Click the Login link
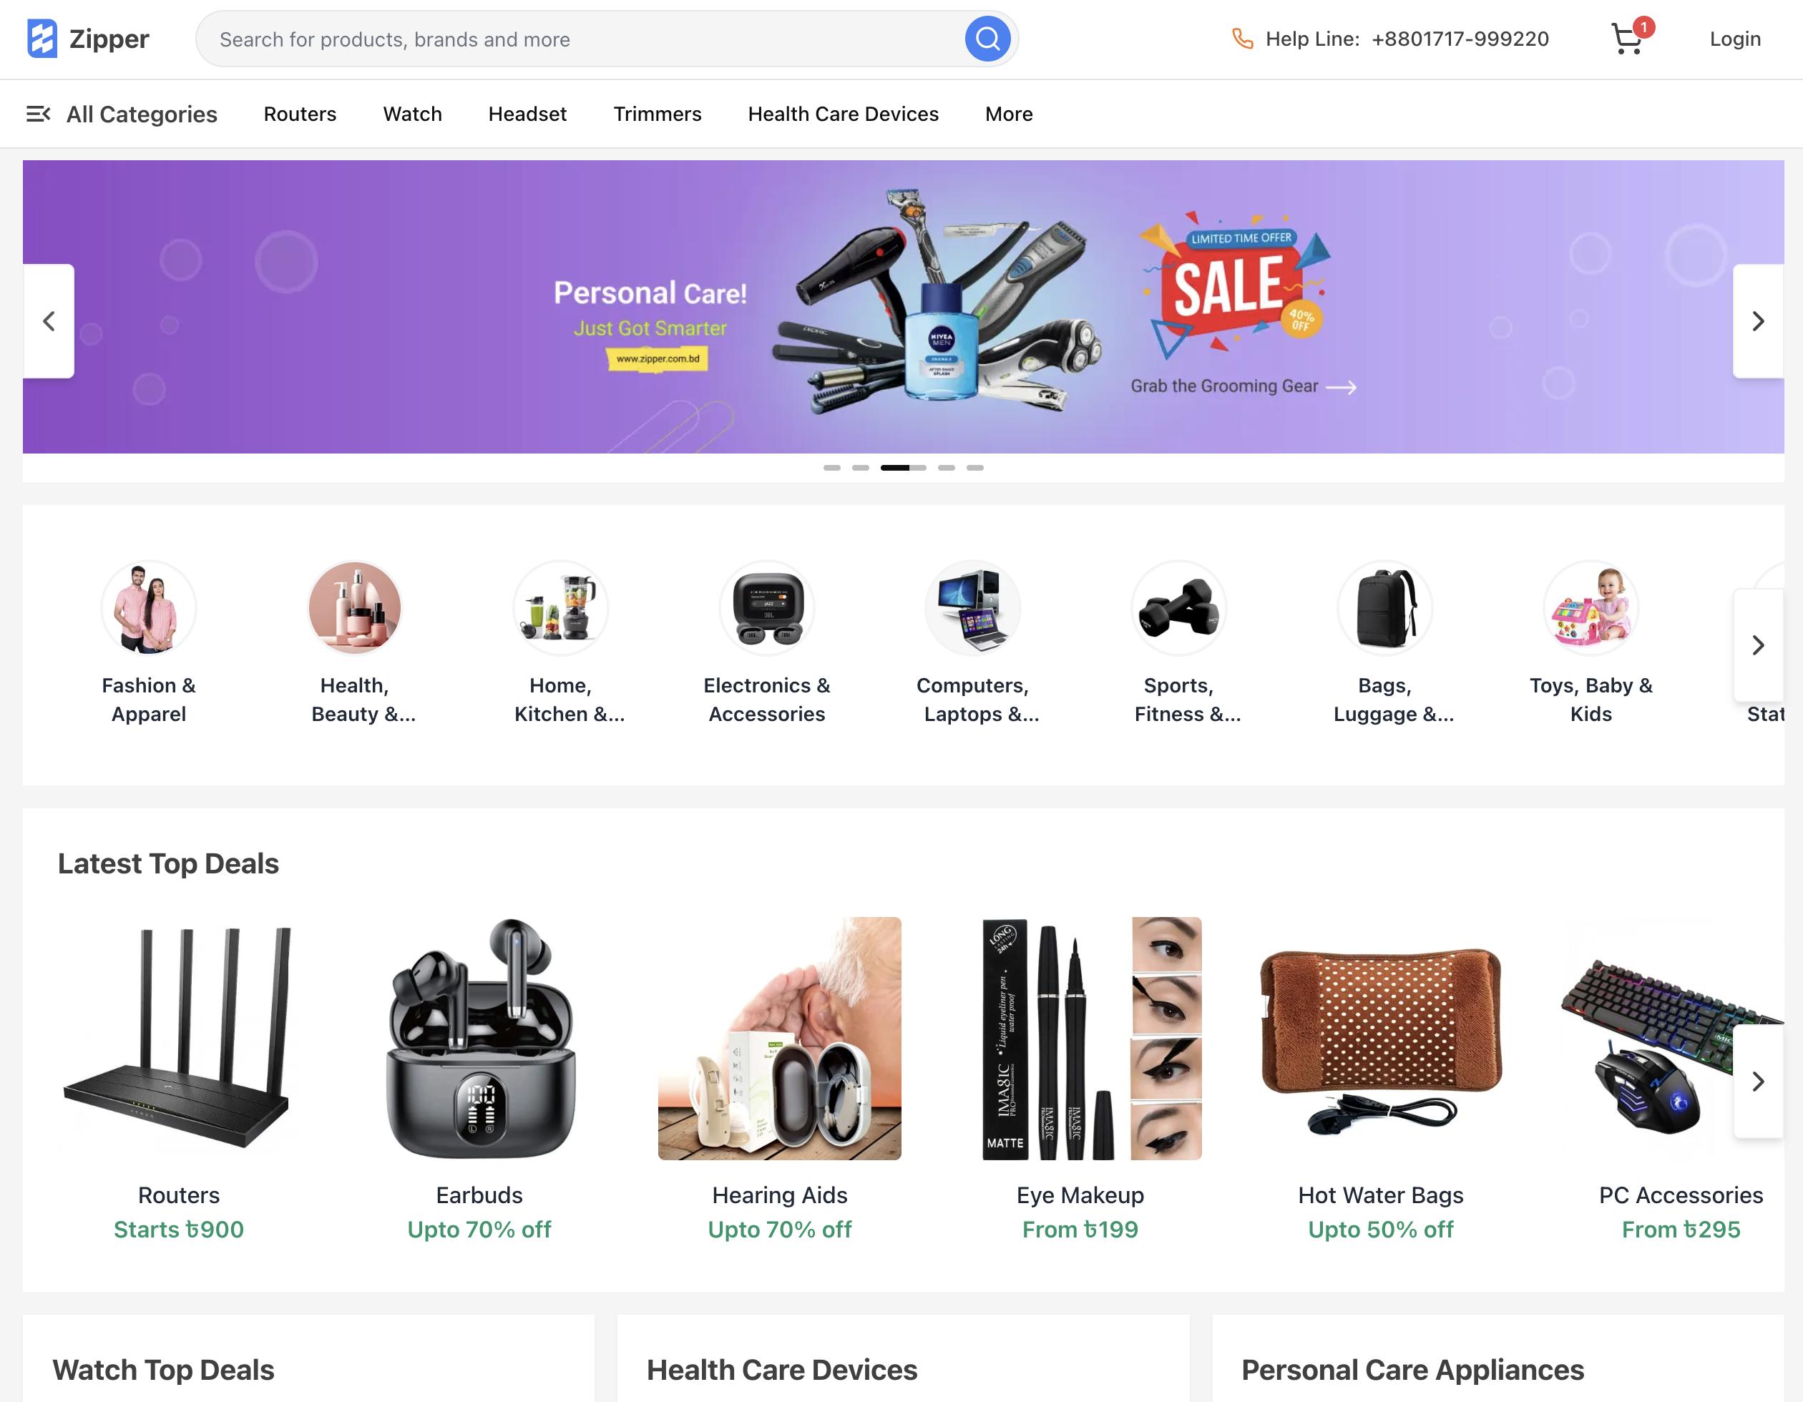This screenshot has height=1402, width=1803. coord(1734,39)
